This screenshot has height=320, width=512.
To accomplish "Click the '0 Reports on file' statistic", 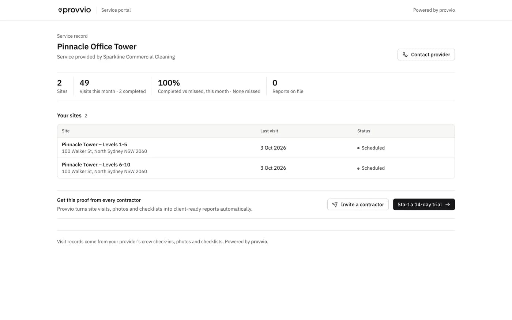I will point(288,86).
